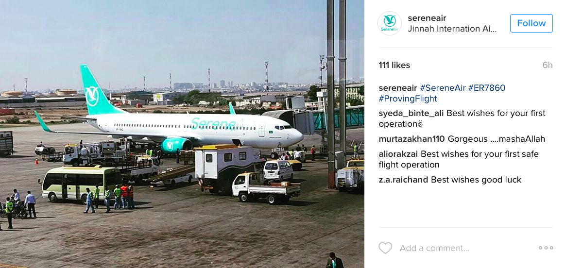Click the 6h post timestamp
The width and height of the screenshot is (566, 268).
(547, 65)
